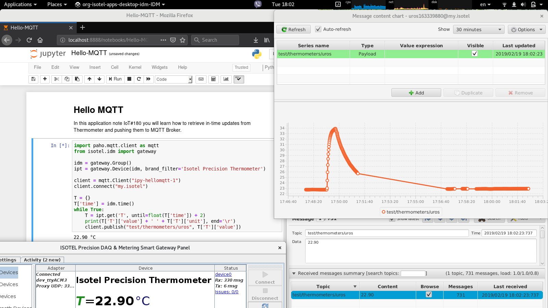Screen dimensions: 548x308
Task: Open the Places menu in top bar
Action: pyautogui.click(x=57, y=4)
